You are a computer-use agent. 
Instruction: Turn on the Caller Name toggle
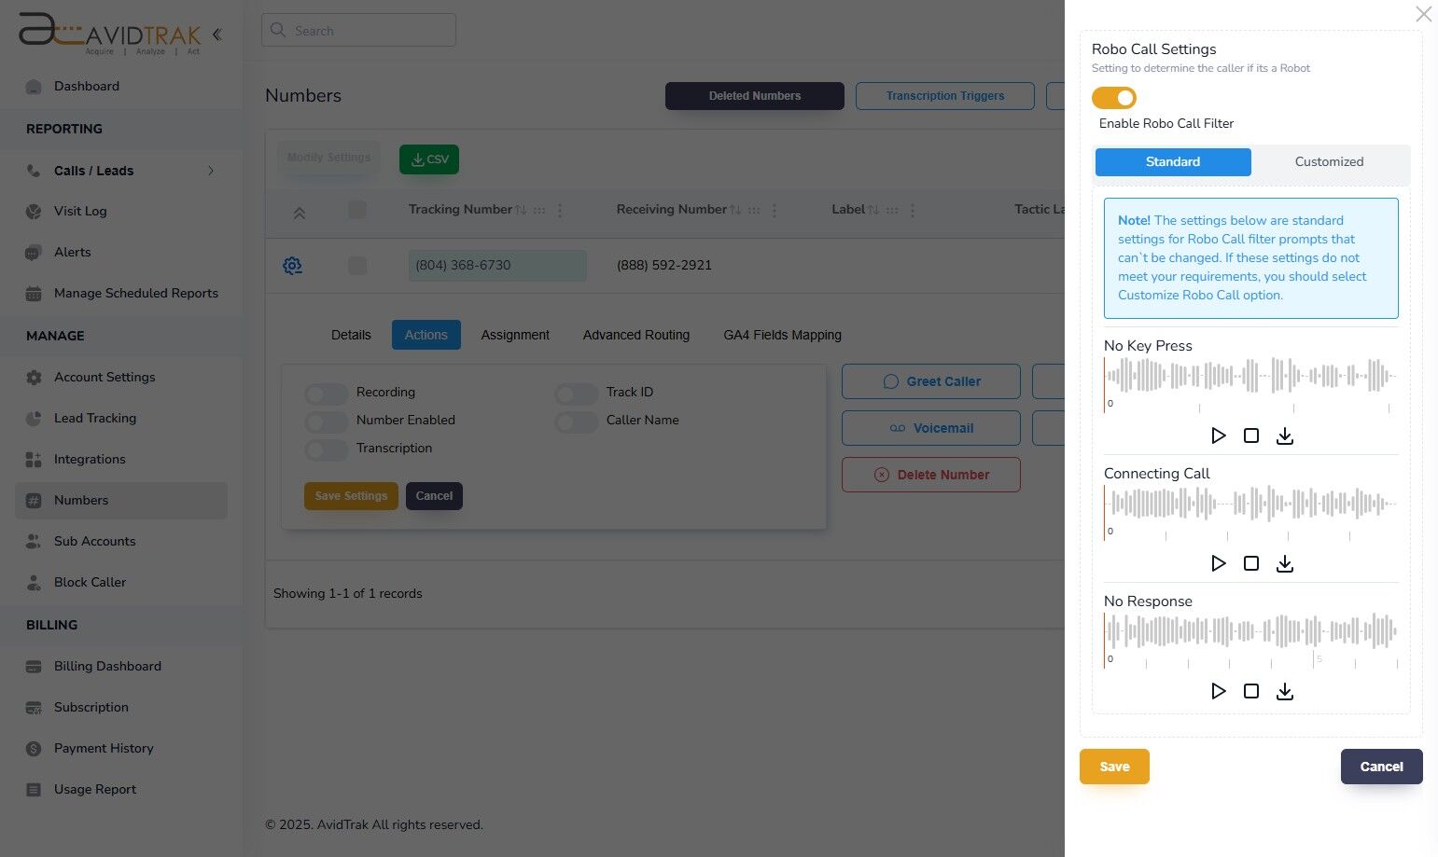(x=576, y=422)
